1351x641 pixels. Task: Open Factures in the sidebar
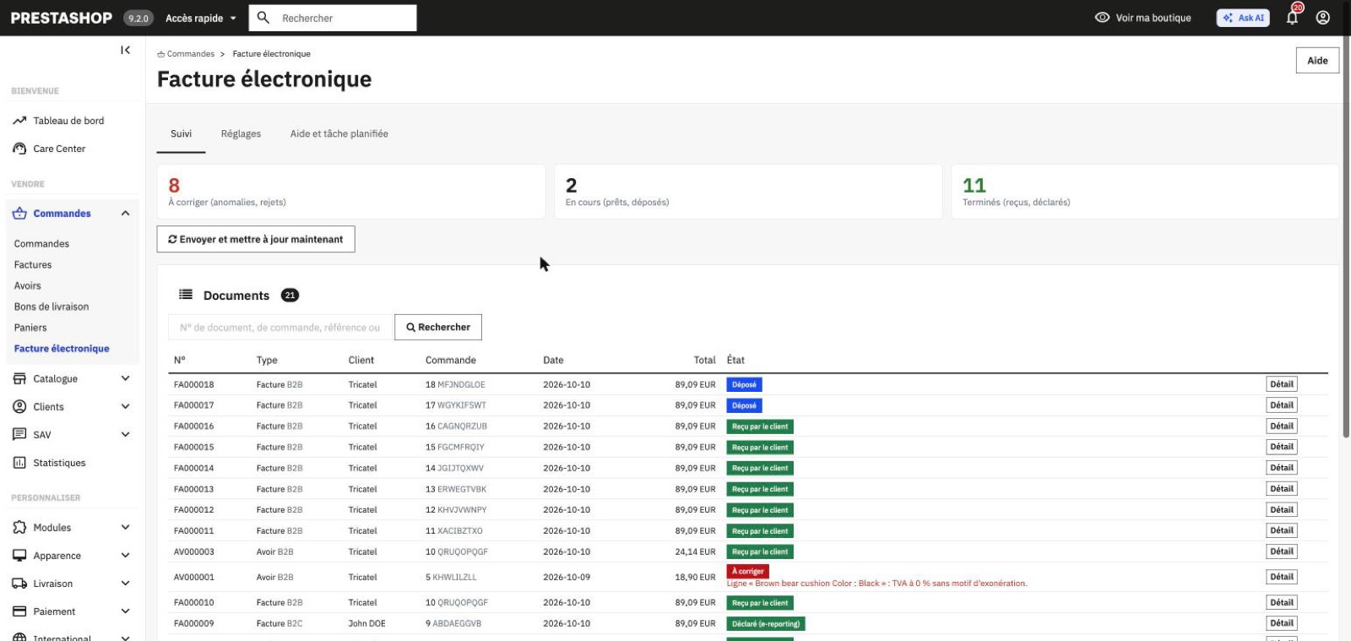[33, 264]
